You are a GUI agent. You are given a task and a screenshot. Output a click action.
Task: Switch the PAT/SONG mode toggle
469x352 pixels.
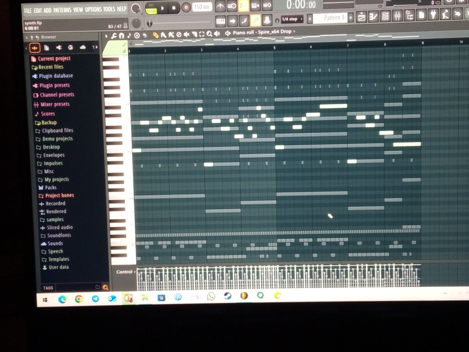[150, 8]
